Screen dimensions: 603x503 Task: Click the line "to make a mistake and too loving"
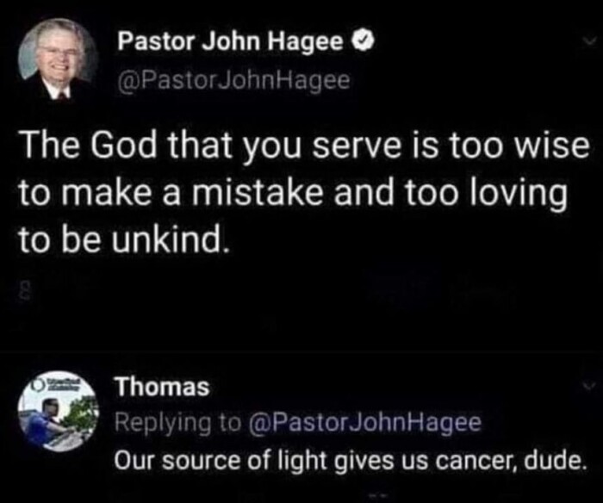[293, 194]
